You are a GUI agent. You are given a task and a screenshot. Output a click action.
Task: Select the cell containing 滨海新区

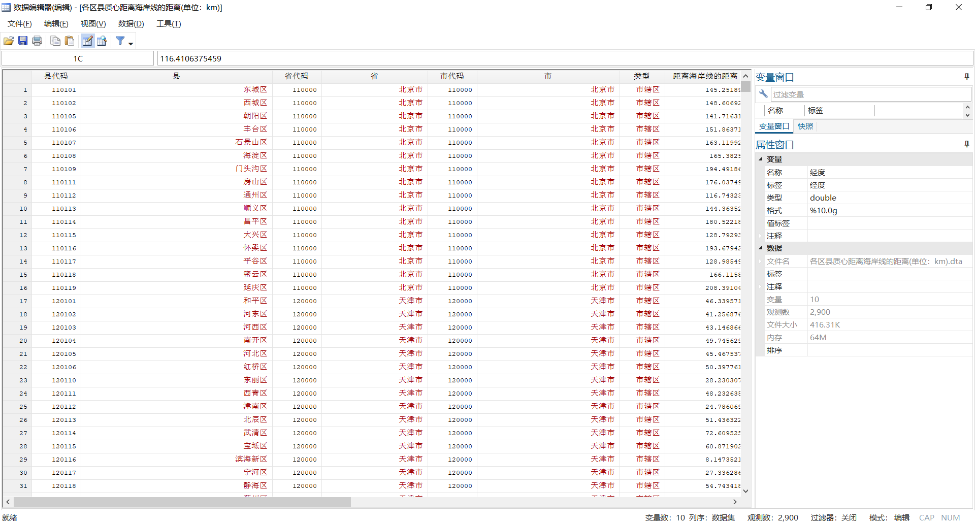[x=176, y=460]
